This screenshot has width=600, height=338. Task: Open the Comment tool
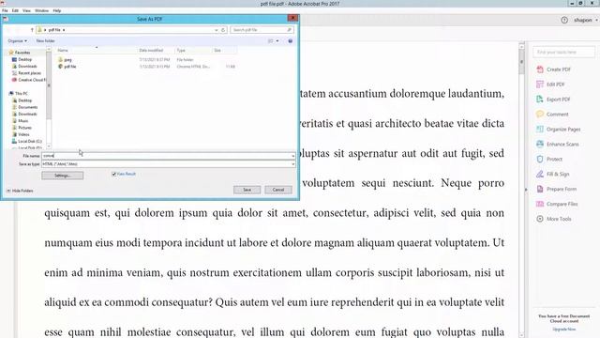tap(552, 115)
